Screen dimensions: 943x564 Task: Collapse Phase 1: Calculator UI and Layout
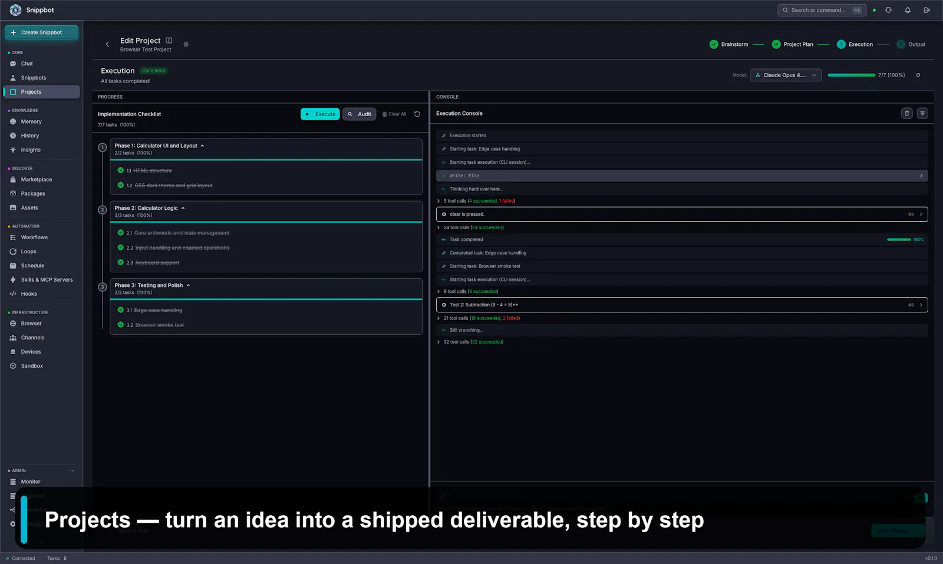[202, 146]
